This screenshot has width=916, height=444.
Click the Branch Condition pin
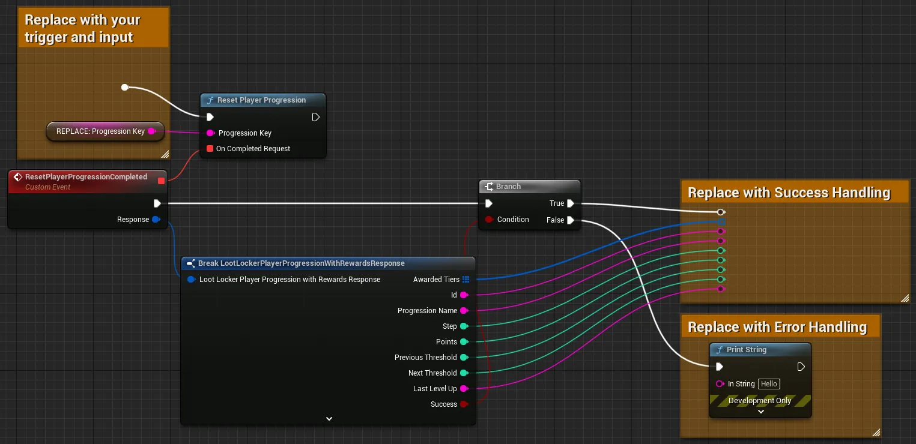point(489,220)
